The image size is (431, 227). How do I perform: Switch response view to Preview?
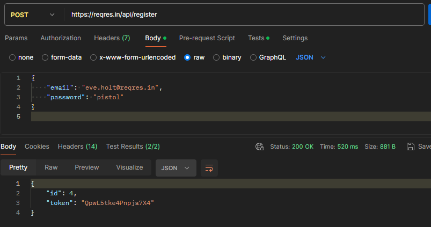click(87, 167)
